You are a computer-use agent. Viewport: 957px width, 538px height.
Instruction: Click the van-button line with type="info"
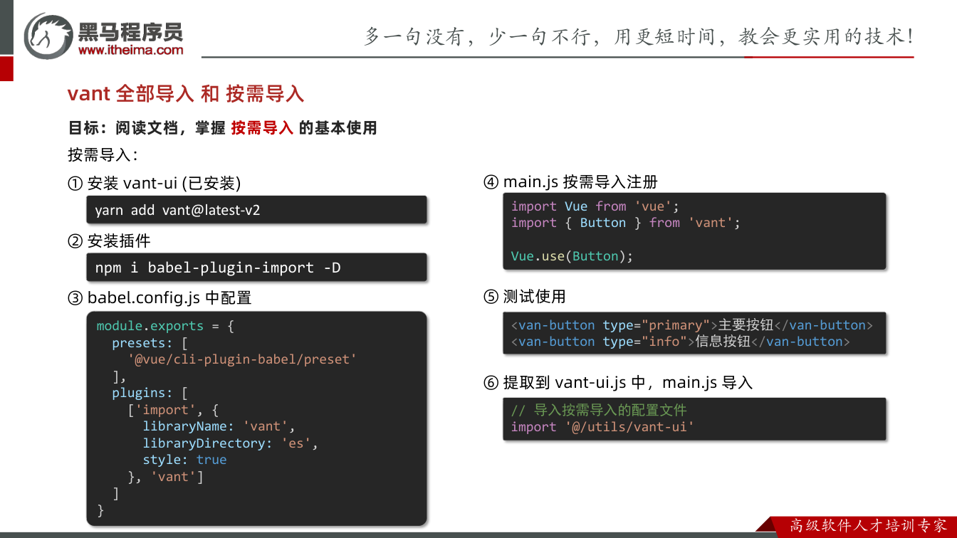pyautogui.click(x=681, y=342)
